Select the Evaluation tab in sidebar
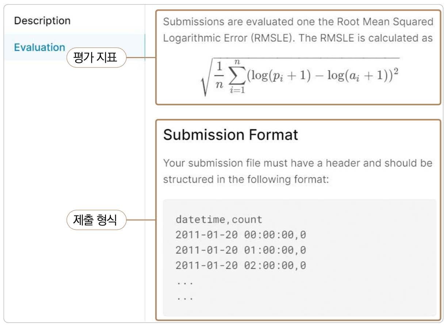The height and width of the screenshot is (328, 447). [x=39, y=47]
